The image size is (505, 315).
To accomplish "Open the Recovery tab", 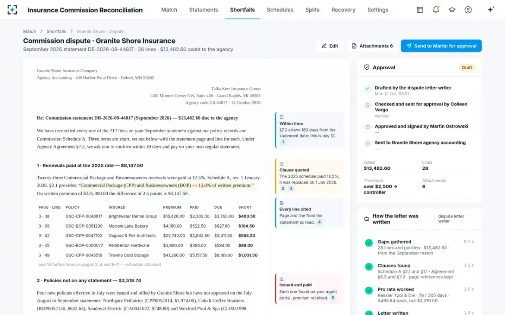I will 343,10.
